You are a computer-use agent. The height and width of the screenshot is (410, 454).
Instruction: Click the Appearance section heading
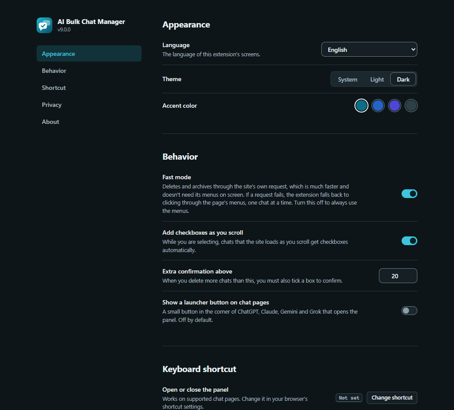186,24
